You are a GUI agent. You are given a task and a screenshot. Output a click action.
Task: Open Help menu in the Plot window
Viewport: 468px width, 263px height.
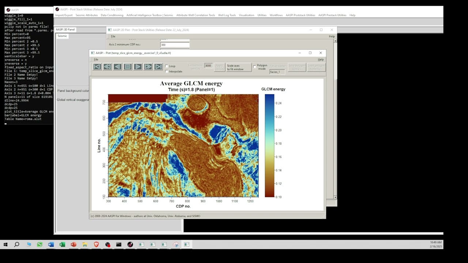pos(321,60)
